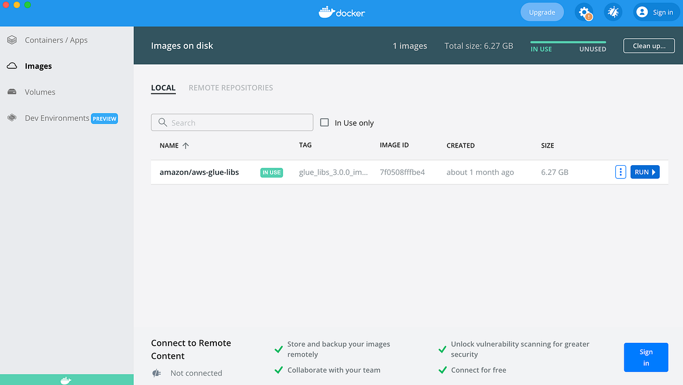This screenshot has width=683, height=385.
Task: Click the image search input field
Action: pos(232,122)
